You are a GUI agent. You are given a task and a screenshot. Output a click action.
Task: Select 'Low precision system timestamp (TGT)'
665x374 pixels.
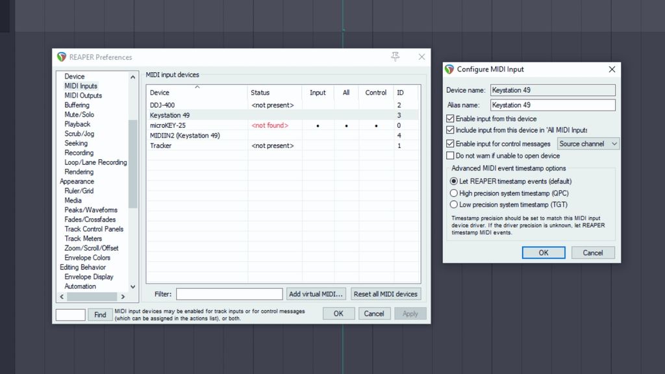[454, 203]
